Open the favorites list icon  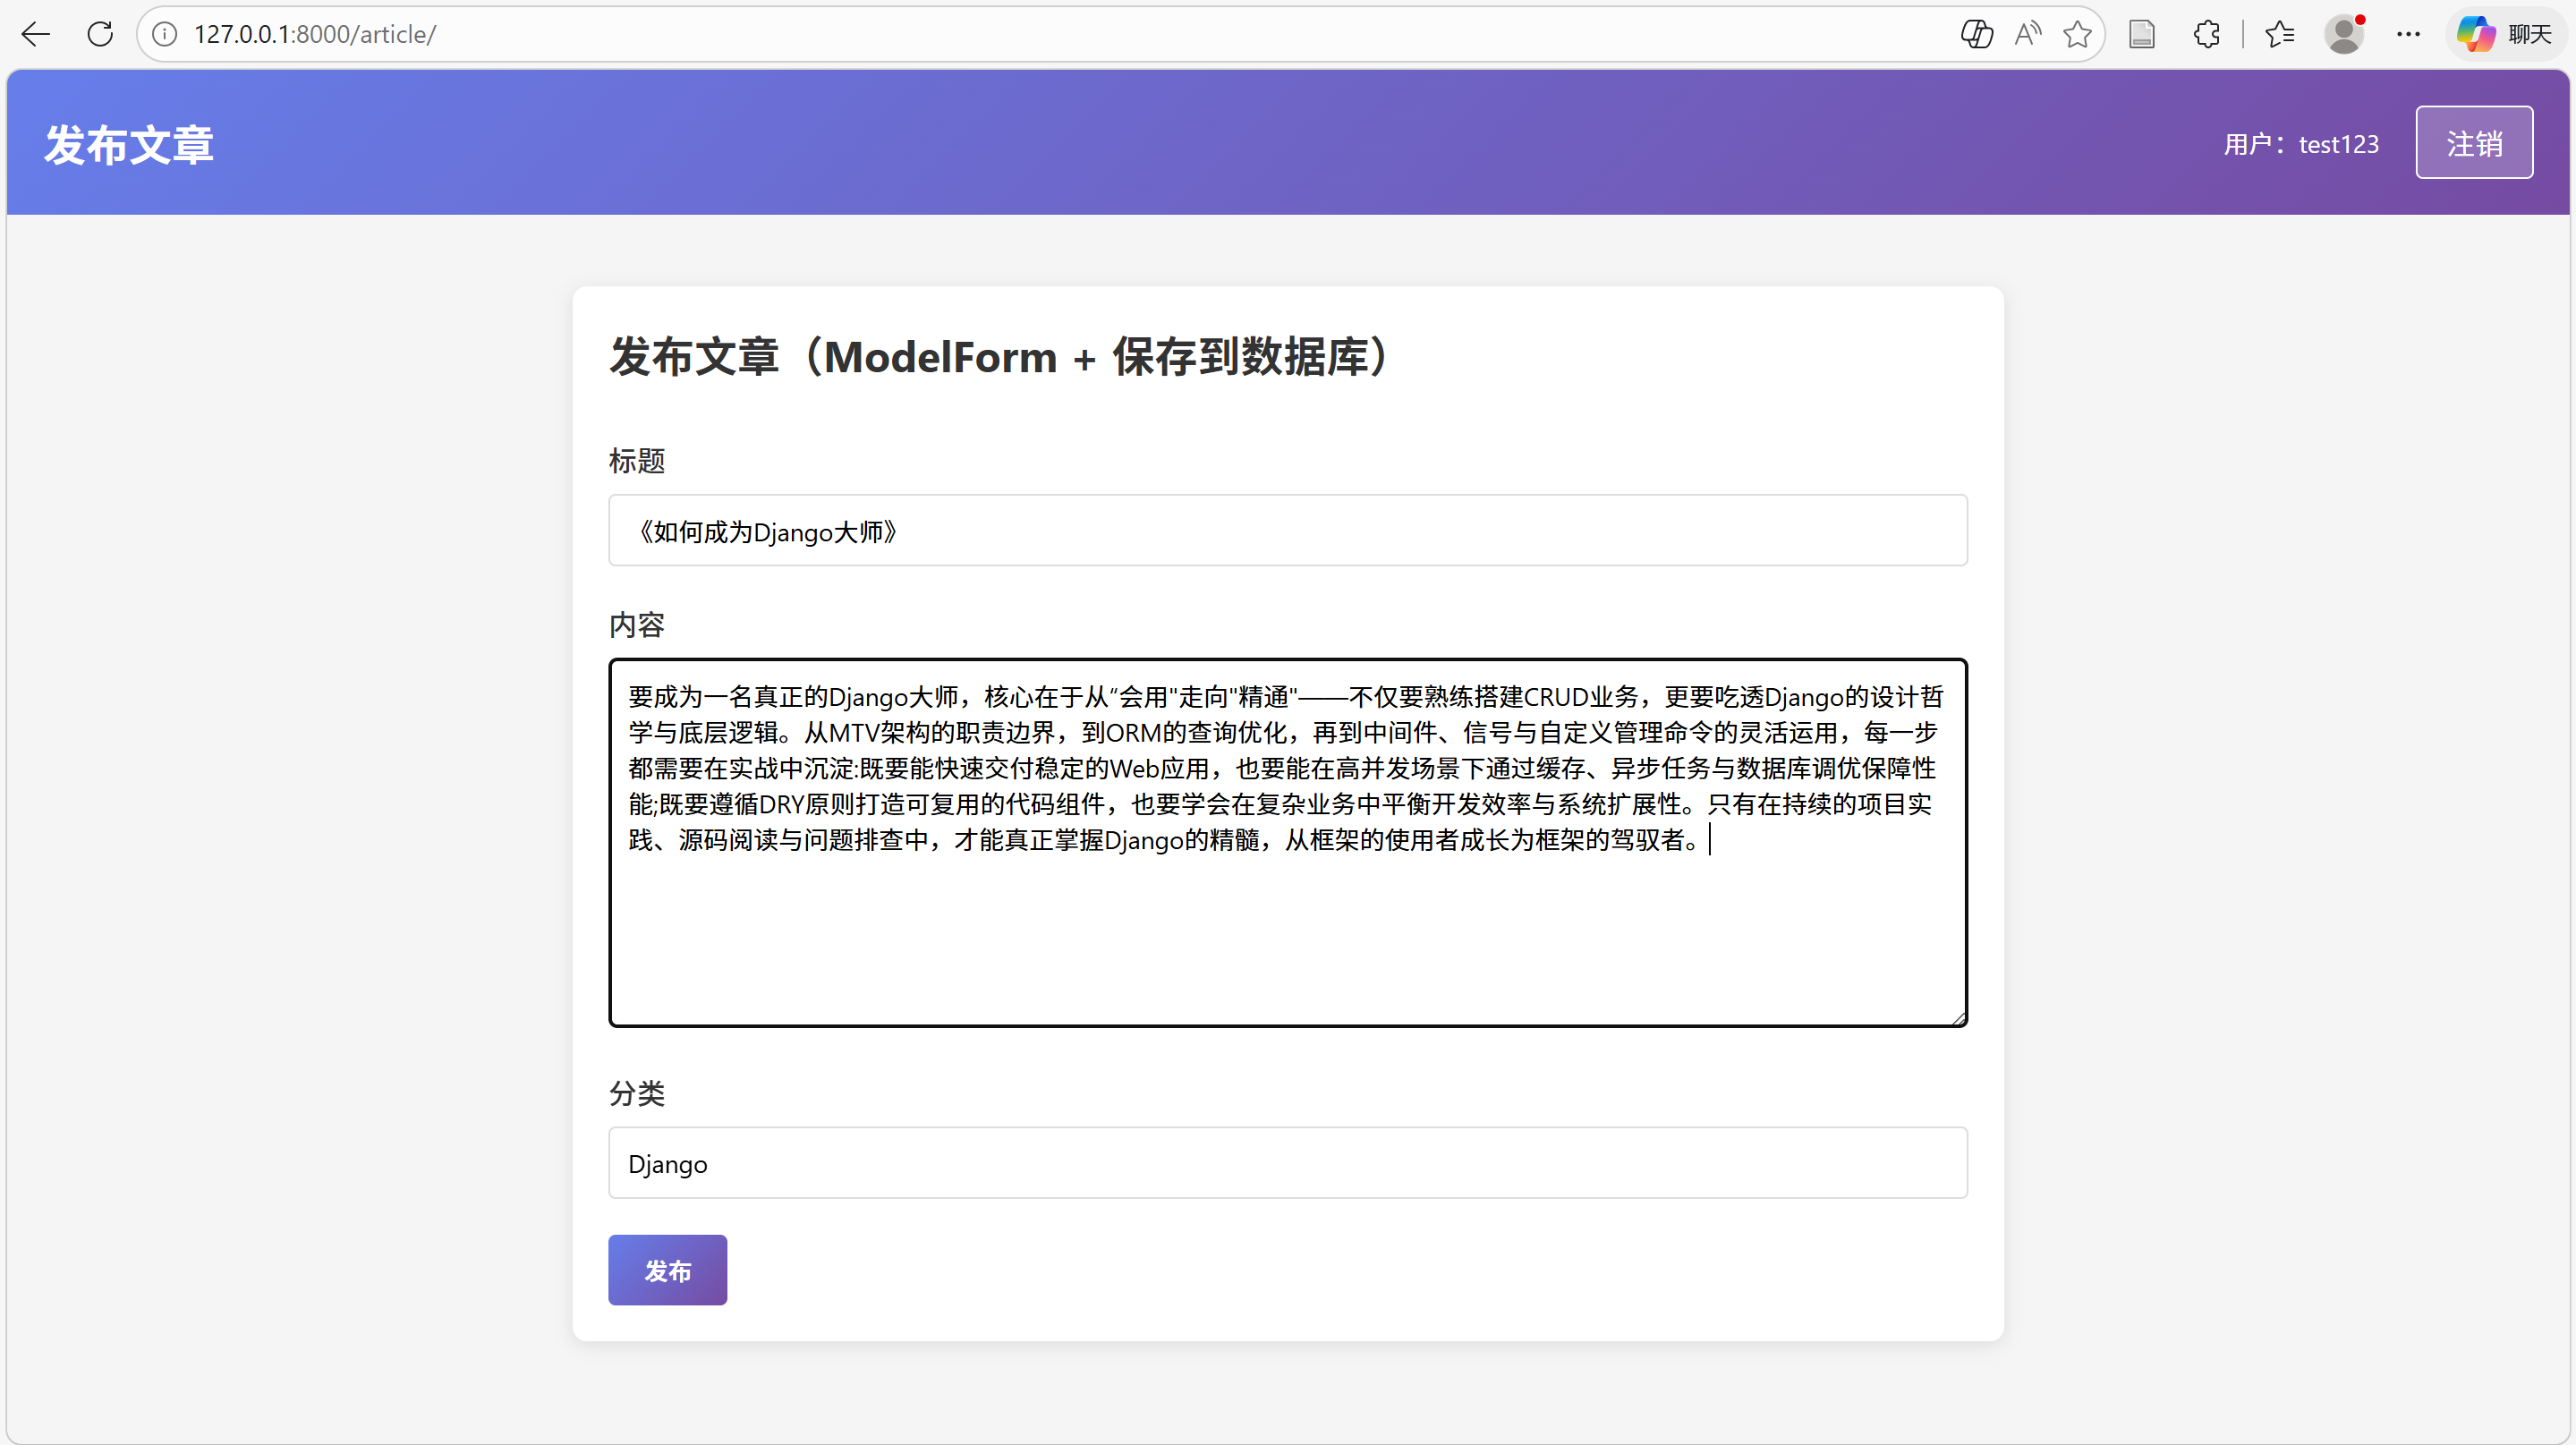[x=2280, y=34]
